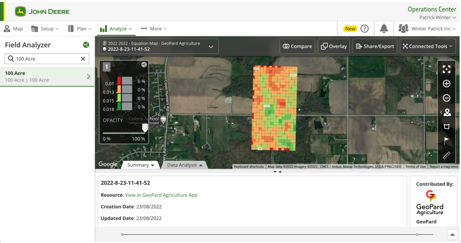The image size is (461, 243).
Task: Open the Winter Patrick Inc organization dropdown
Action: [427, 29]
